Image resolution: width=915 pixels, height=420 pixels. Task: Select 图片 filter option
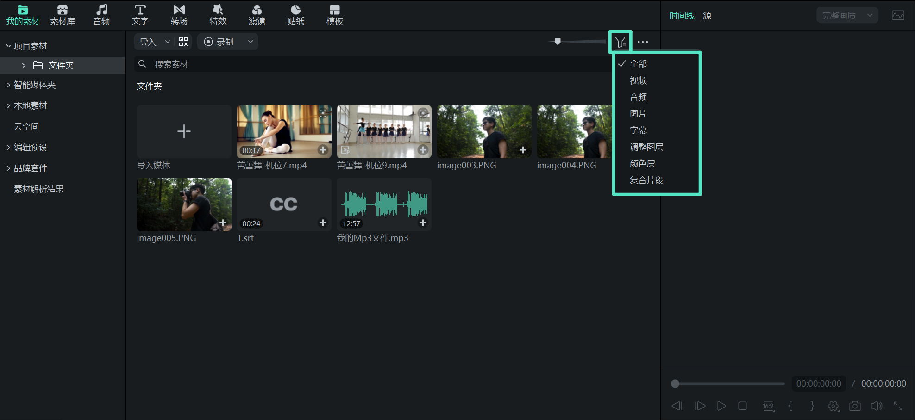[x=638, y=114]
